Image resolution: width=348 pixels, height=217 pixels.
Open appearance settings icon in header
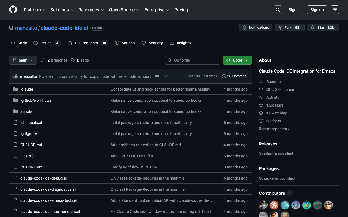pyautogui.click(x=335, y=10)
